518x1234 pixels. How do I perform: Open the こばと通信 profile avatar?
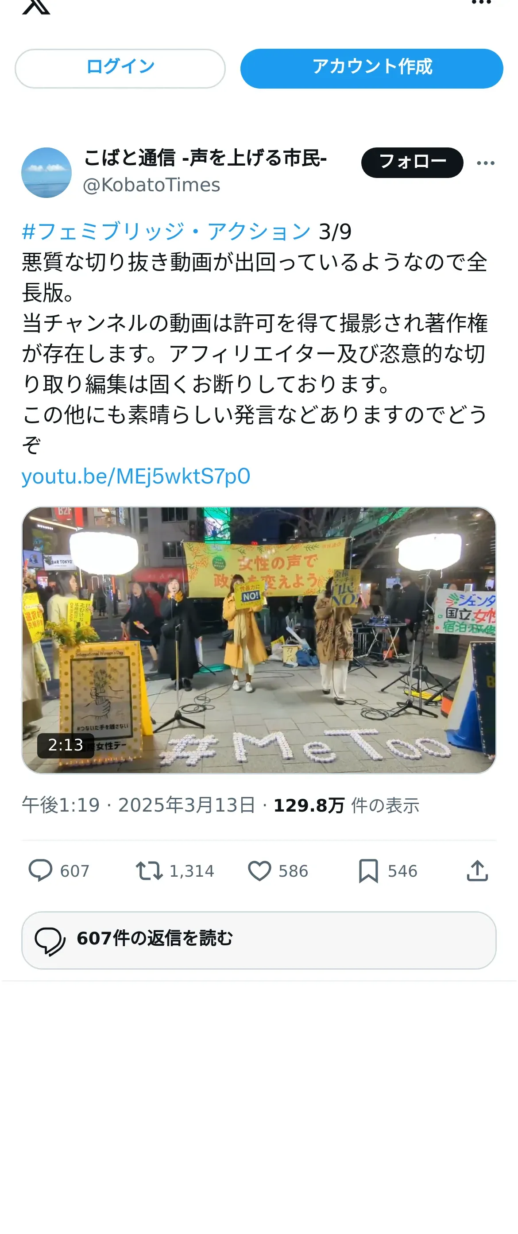coord(46,172)
